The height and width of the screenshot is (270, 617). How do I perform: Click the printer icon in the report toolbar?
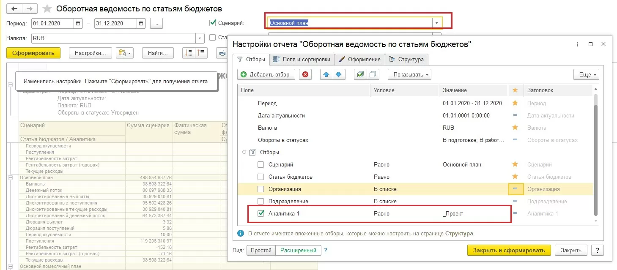222,53
